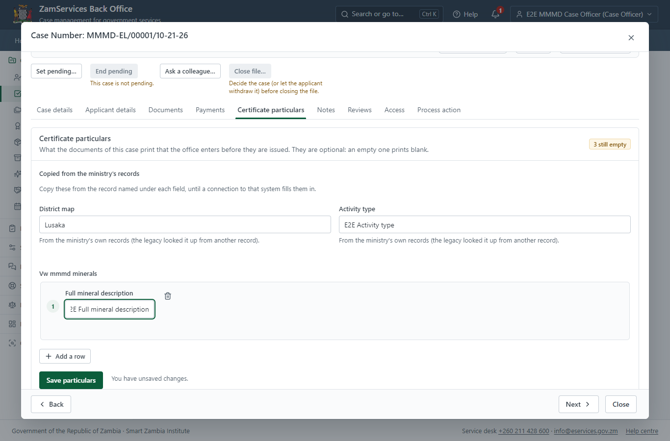Edit the Activity type field
The image size is (670, 441).
click(x=485, y=224)
